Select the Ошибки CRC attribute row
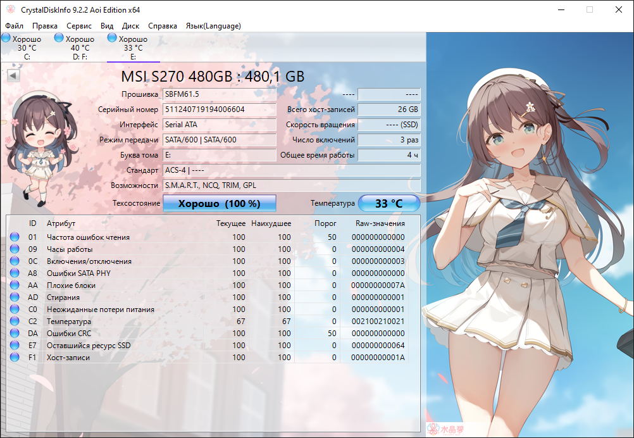 coord(208,334)
